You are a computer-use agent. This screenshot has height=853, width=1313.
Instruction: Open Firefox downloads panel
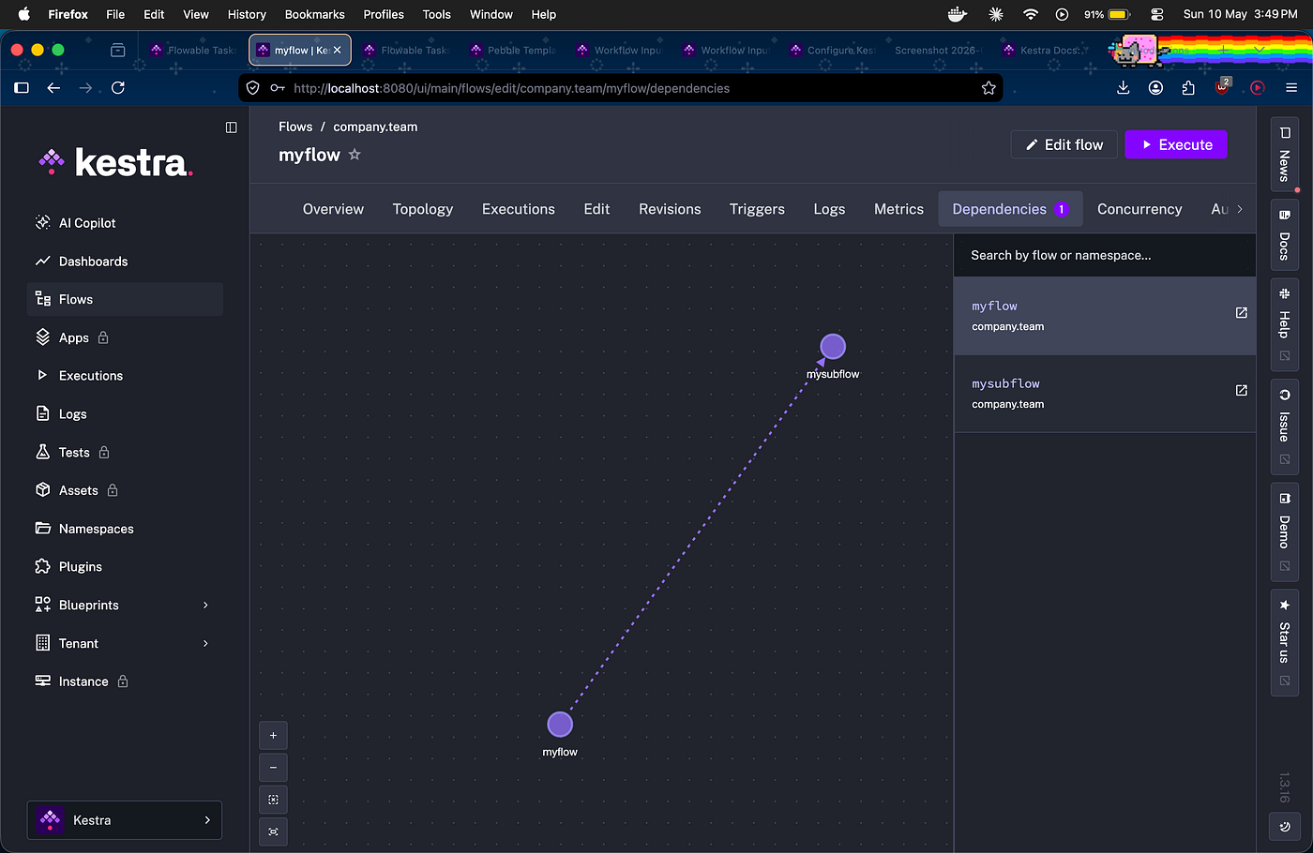coord(1124,88)
